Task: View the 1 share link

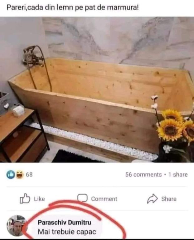Action: pyautogui.click(x=178, y=175)
